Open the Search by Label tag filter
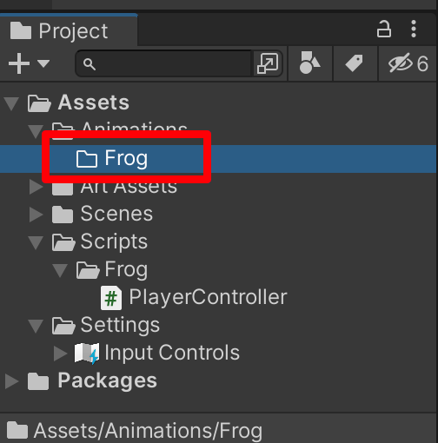The width and height of the screenshot is (438, 443). [x=355, y=63]
